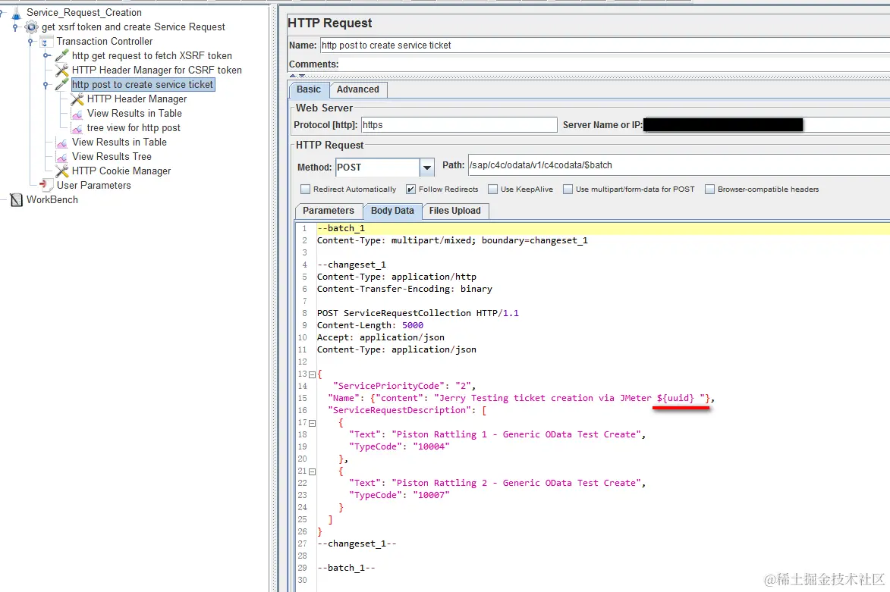Click the Path input field
The image size is (890, 592).
click(679, 165)
